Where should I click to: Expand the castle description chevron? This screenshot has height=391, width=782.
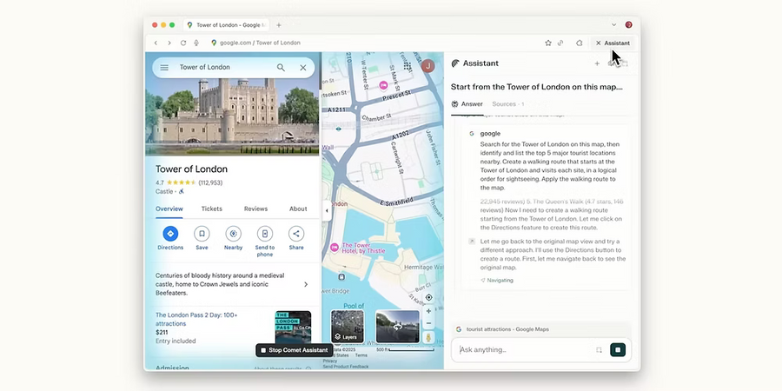click(x=306, y=284)
